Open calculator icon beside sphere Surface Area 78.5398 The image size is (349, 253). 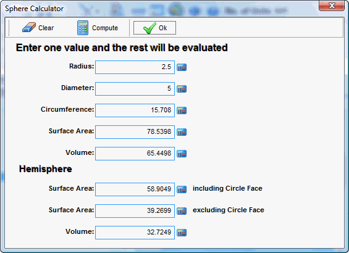tap(182, 132)
